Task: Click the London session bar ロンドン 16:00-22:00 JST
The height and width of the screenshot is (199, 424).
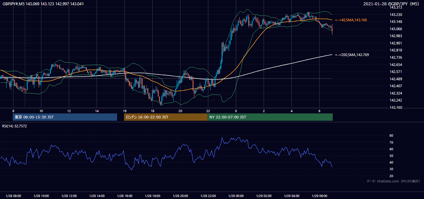Action: 166,117
